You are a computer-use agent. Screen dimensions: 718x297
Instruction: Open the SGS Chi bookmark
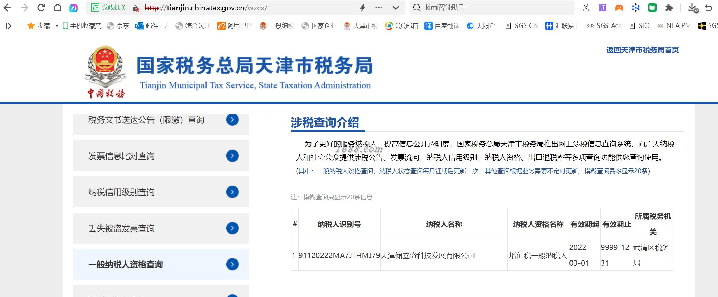tap(521, 26)
